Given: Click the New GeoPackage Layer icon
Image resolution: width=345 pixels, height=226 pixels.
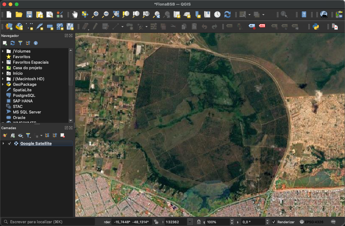Looking at the screenshot, I should click(x=19, y=26).
